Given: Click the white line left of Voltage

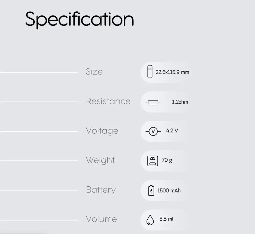Looking at the screenshot, I should [x=39, y=132].
